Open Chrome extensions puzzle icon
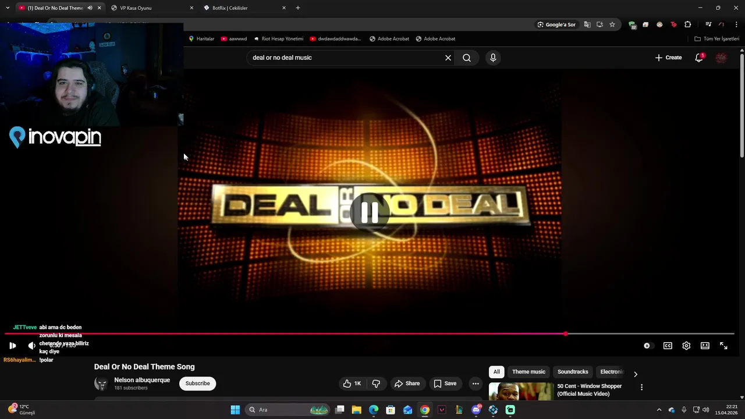The height and width of the screenshot is (419, 745). tap(688, 24)
